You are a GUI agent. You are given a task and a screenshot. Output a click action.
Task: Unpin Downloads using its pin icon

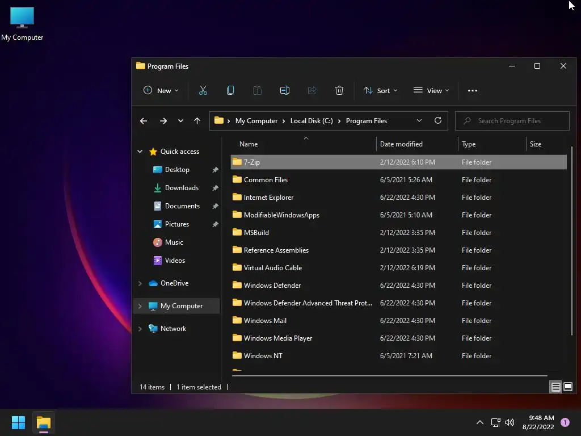tap(215, 188)
